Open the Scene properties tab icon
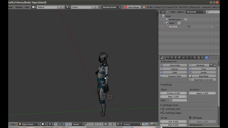This screenshot has height=128, width=228. pyautogui.click(x=172, y=58)
